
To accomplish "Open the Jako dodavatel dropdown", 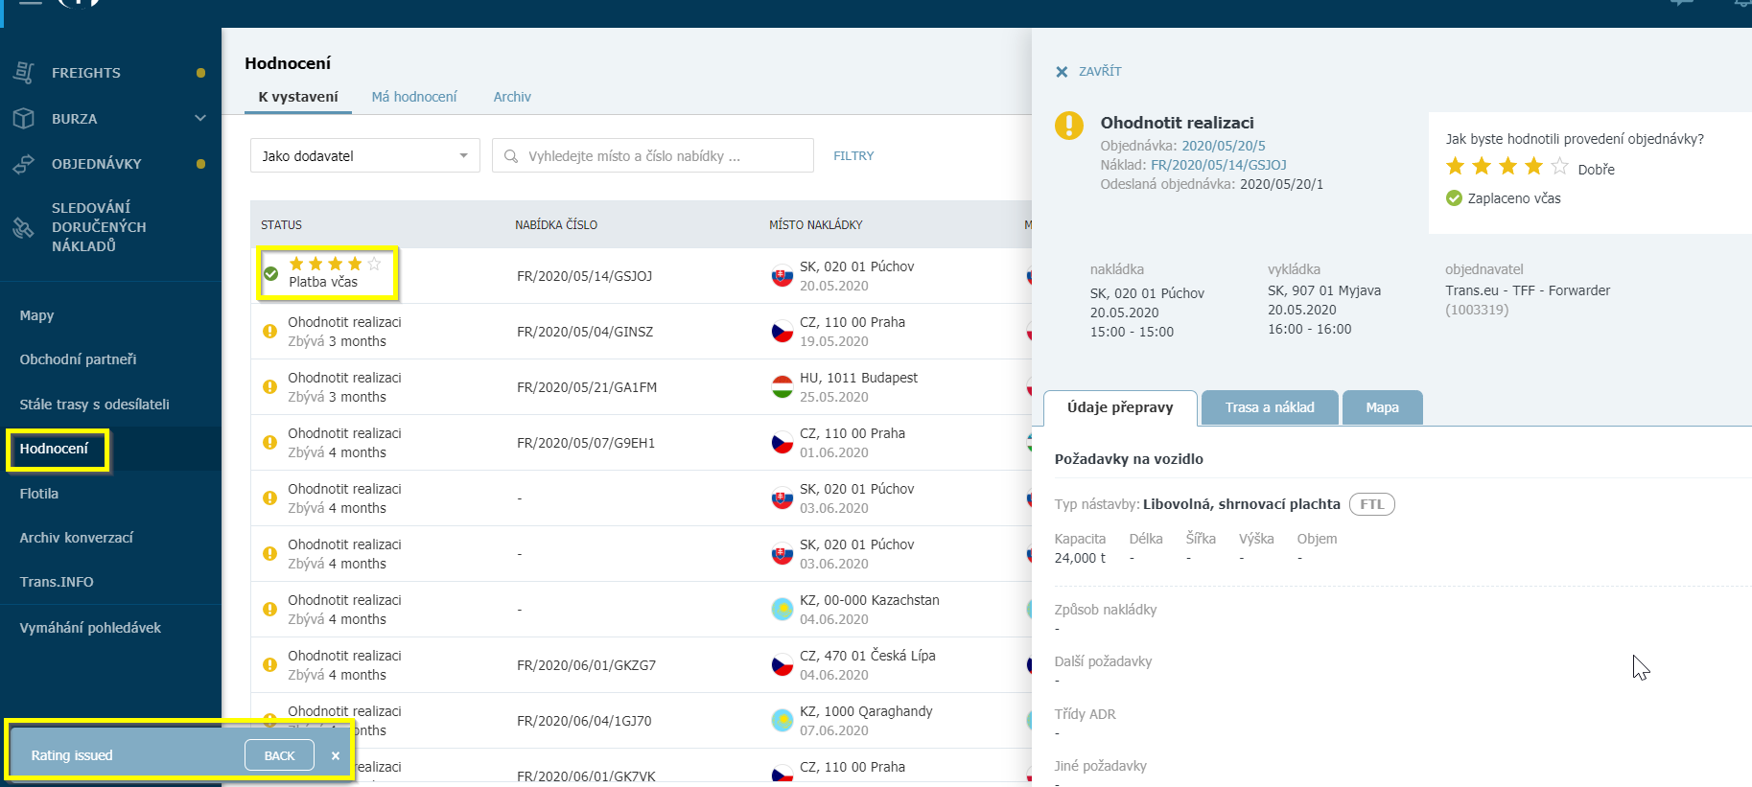I will [365, 155].
